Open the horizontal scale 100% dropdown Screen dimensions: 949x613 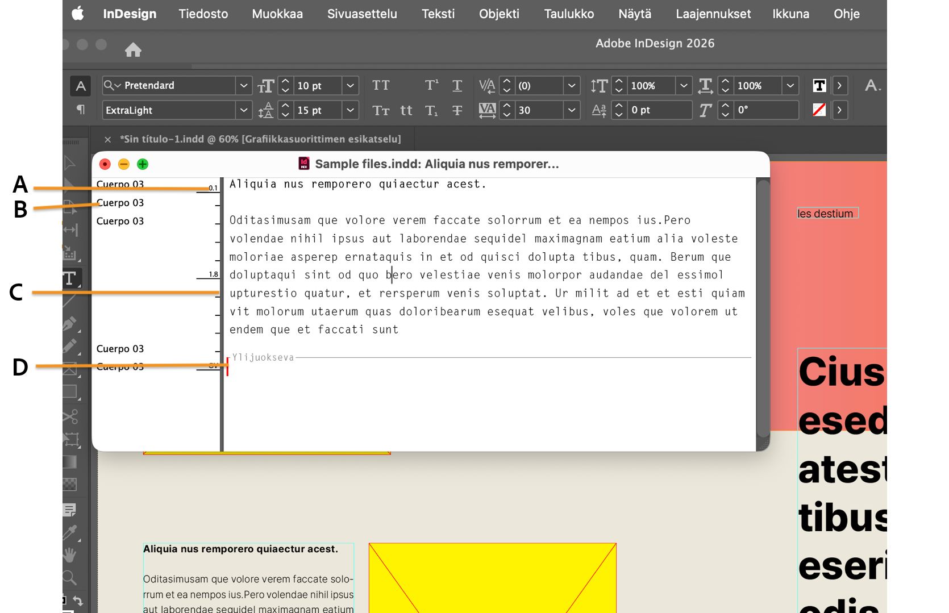[x=790, y=85]
